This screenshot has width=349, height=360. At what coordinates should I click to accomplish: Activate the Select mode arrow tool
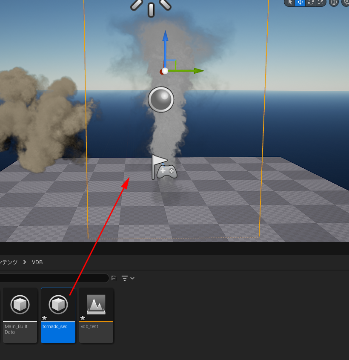pyautogui.click(x=290, y=3)
